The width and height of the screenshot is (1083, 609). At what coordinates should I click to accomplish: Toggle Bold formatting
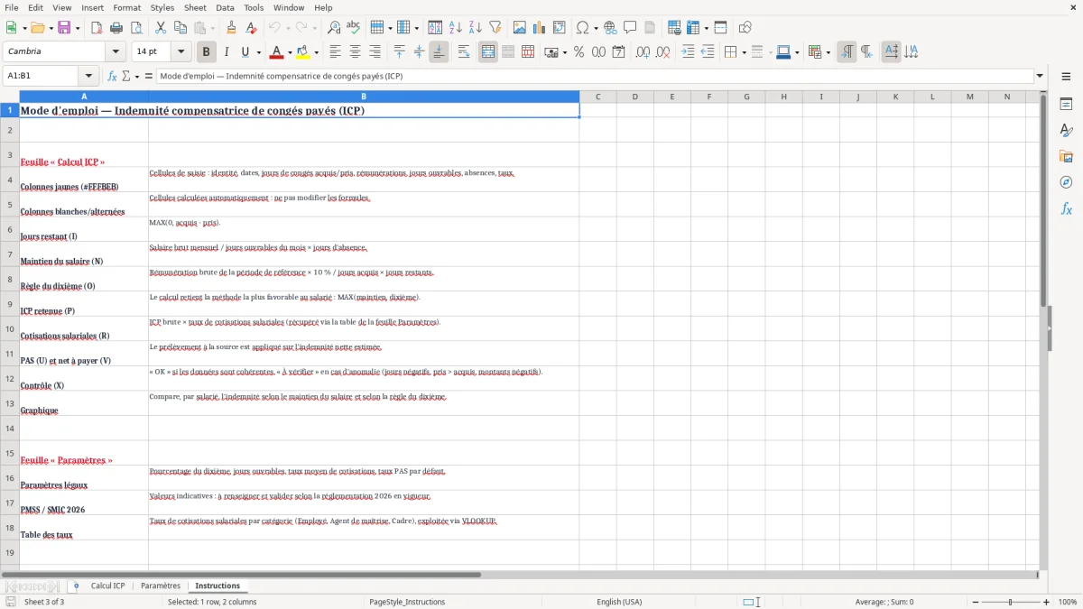click(207, 52)
